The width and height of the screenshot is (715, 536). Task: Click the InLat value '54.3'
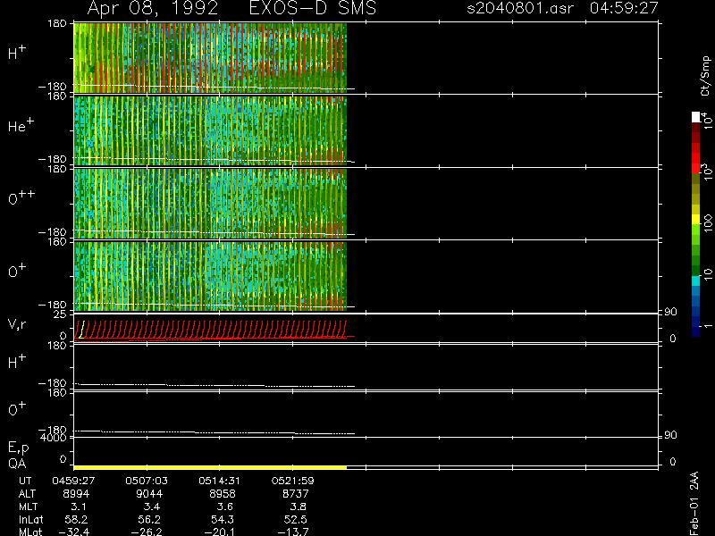(222, 519)
